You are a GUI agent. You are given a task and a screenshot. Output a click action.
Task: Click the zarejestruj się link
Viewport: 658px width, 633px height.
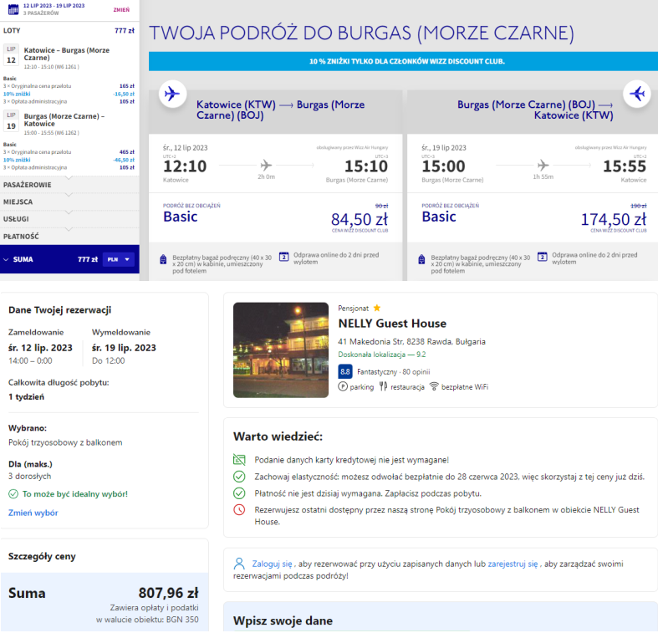(x=513, y=564)
